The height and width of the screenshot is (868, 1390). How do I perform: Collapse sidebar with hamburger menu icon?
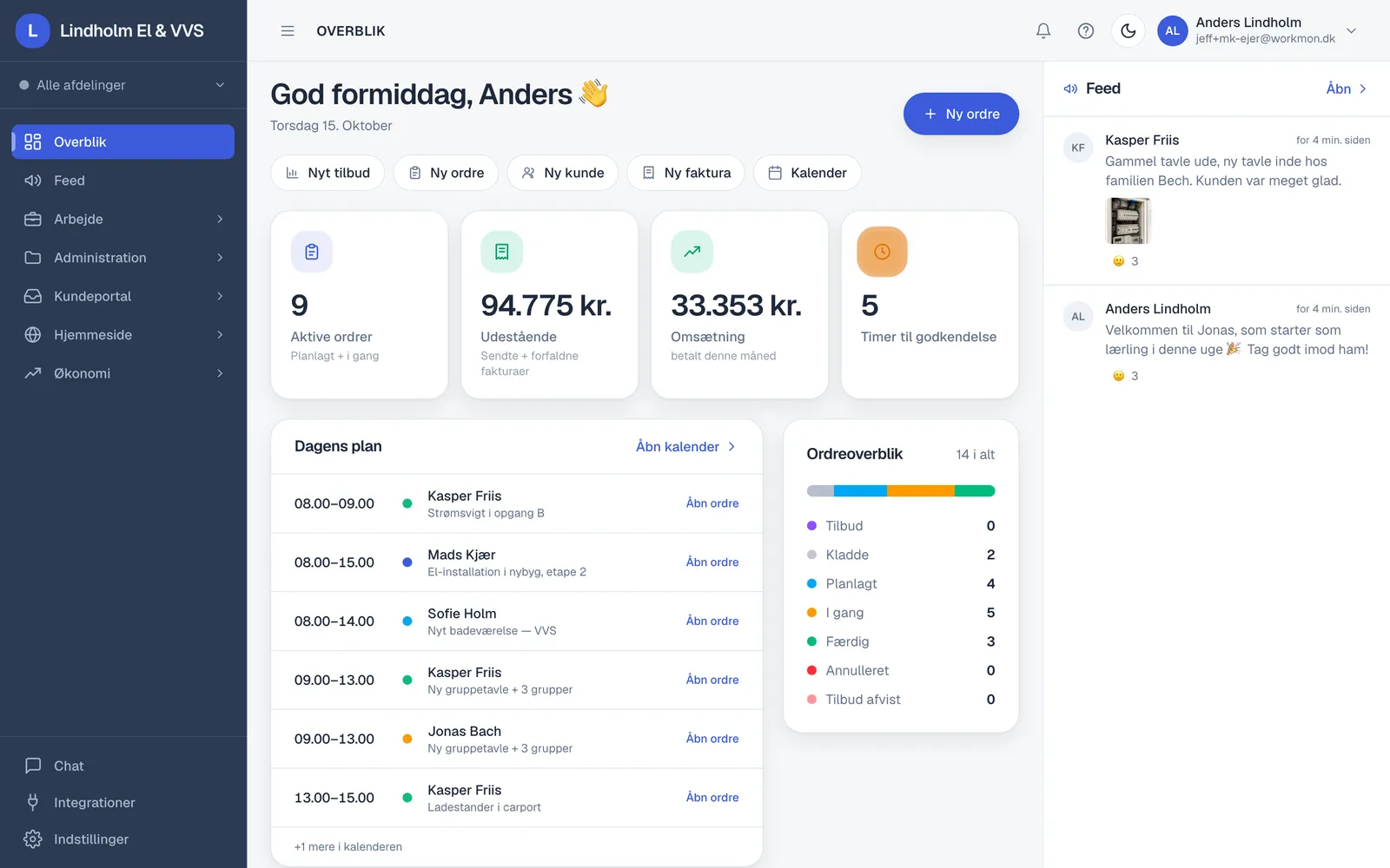coord(288,30)
